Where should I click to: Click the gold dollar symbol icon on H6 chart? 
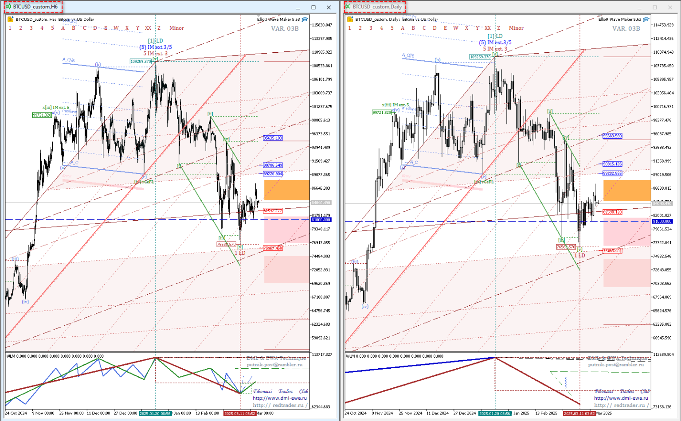(x=10, y=19)
